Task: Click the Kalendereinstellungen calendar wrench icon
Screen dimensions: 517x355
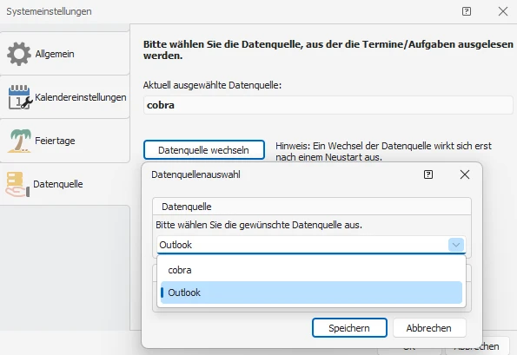Action: [x=20, y=97]
